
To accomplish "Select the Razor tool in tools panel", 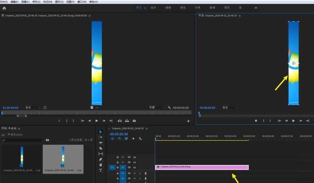I will click(x=101, y=148).
